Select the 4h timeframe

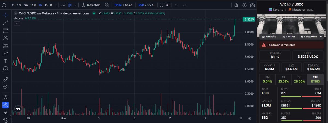point(46,5)
